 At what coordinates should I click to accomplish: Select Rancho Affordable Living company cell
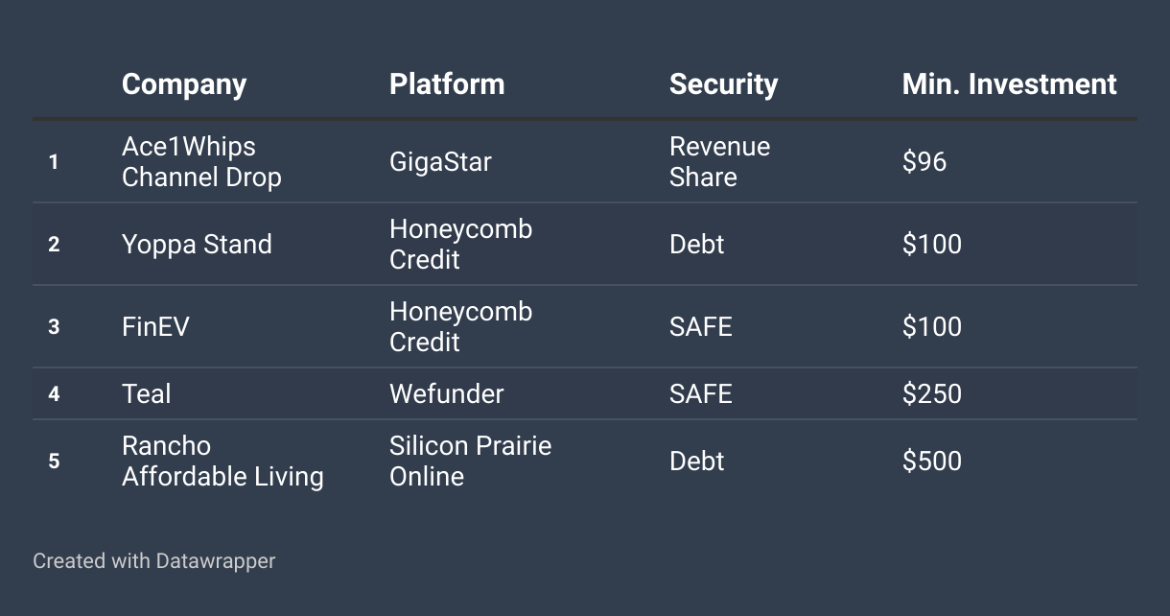point(222,461)
